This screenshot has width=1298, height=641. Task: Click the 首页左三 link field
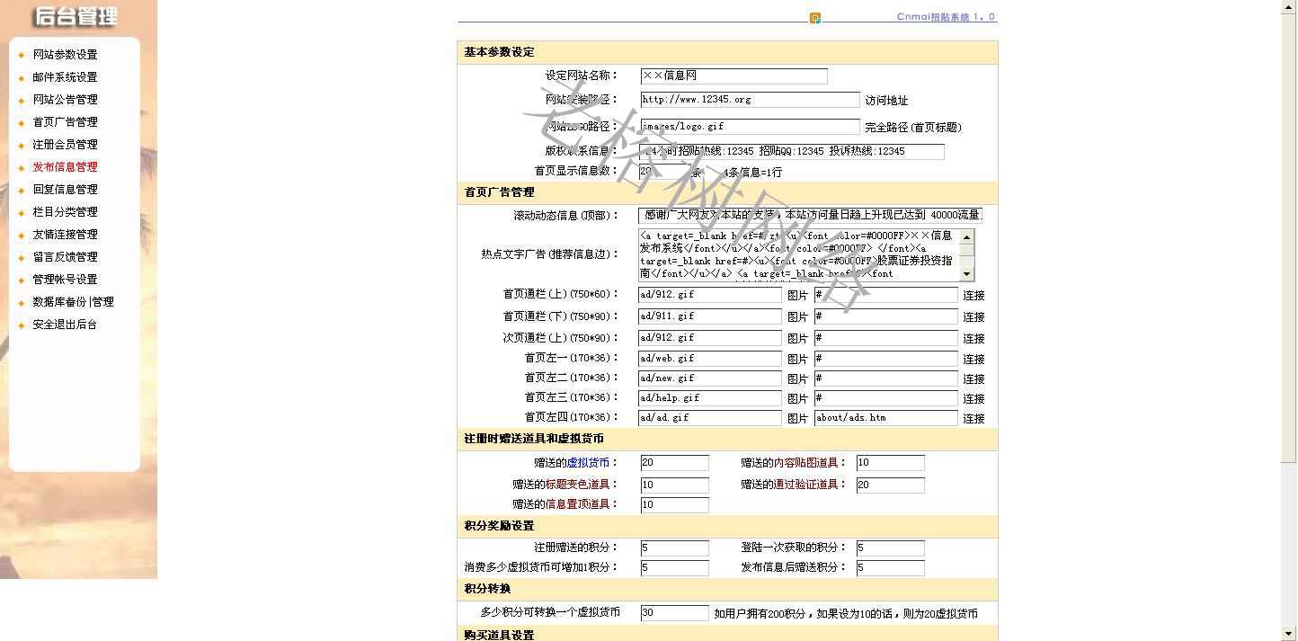(886, 398)
